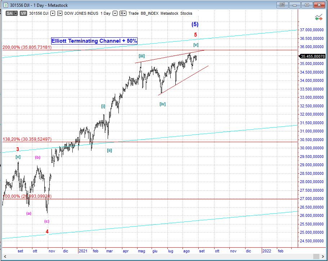Image resolution: width=328 pixels, height=261 pixels.
Task: Select the magenta (b) wave label
Action: pyautogui.click(x=37, y=157)
